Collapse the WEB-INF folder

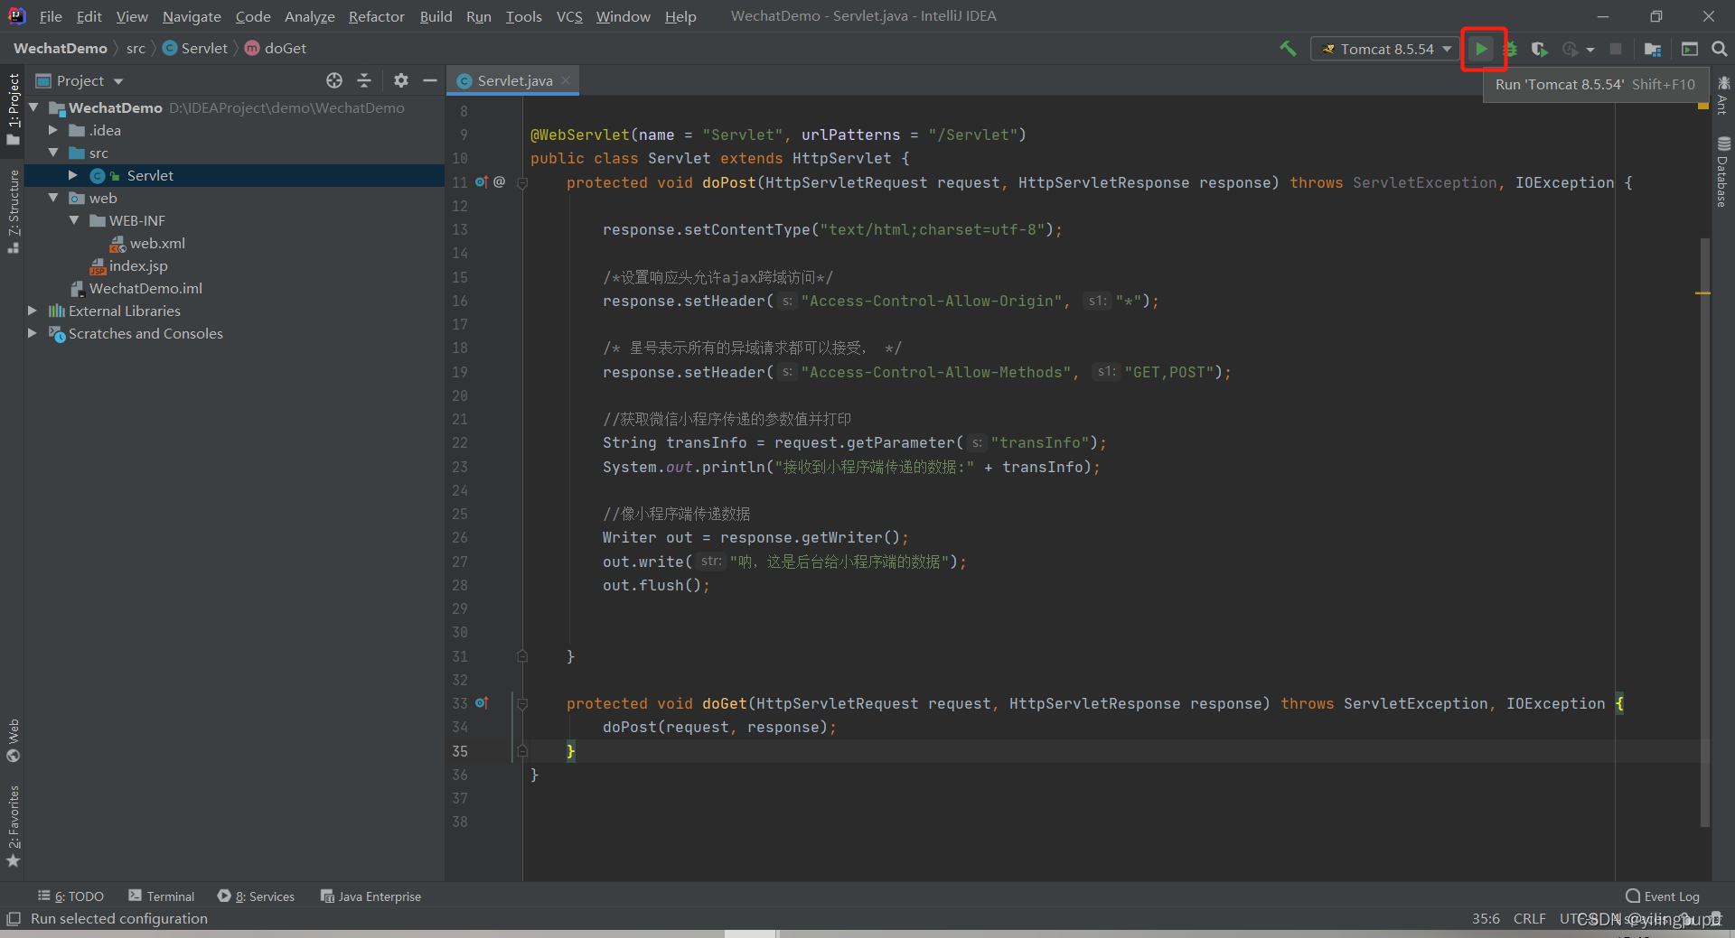(x=74, y=220)
